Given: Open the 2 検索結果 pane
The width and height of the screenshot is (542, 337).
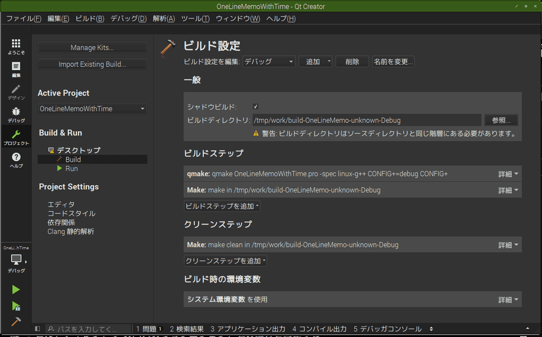Looking at the screenshot, I should point(186,329).
